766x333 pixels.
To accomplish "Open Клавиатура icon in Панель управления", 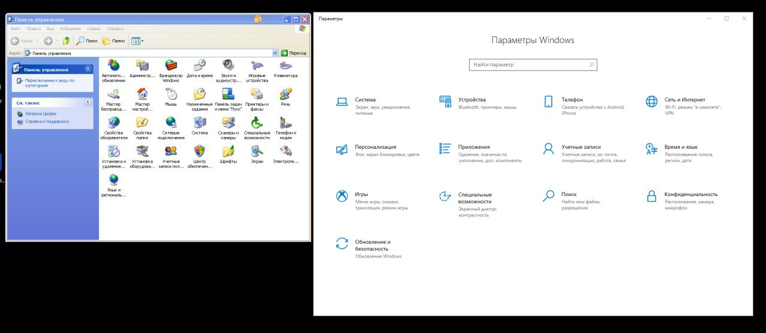I will tap(285, 65).
